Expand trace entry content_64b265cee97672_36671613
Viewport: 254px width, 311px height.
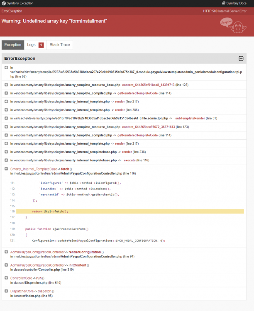[6, 126]
